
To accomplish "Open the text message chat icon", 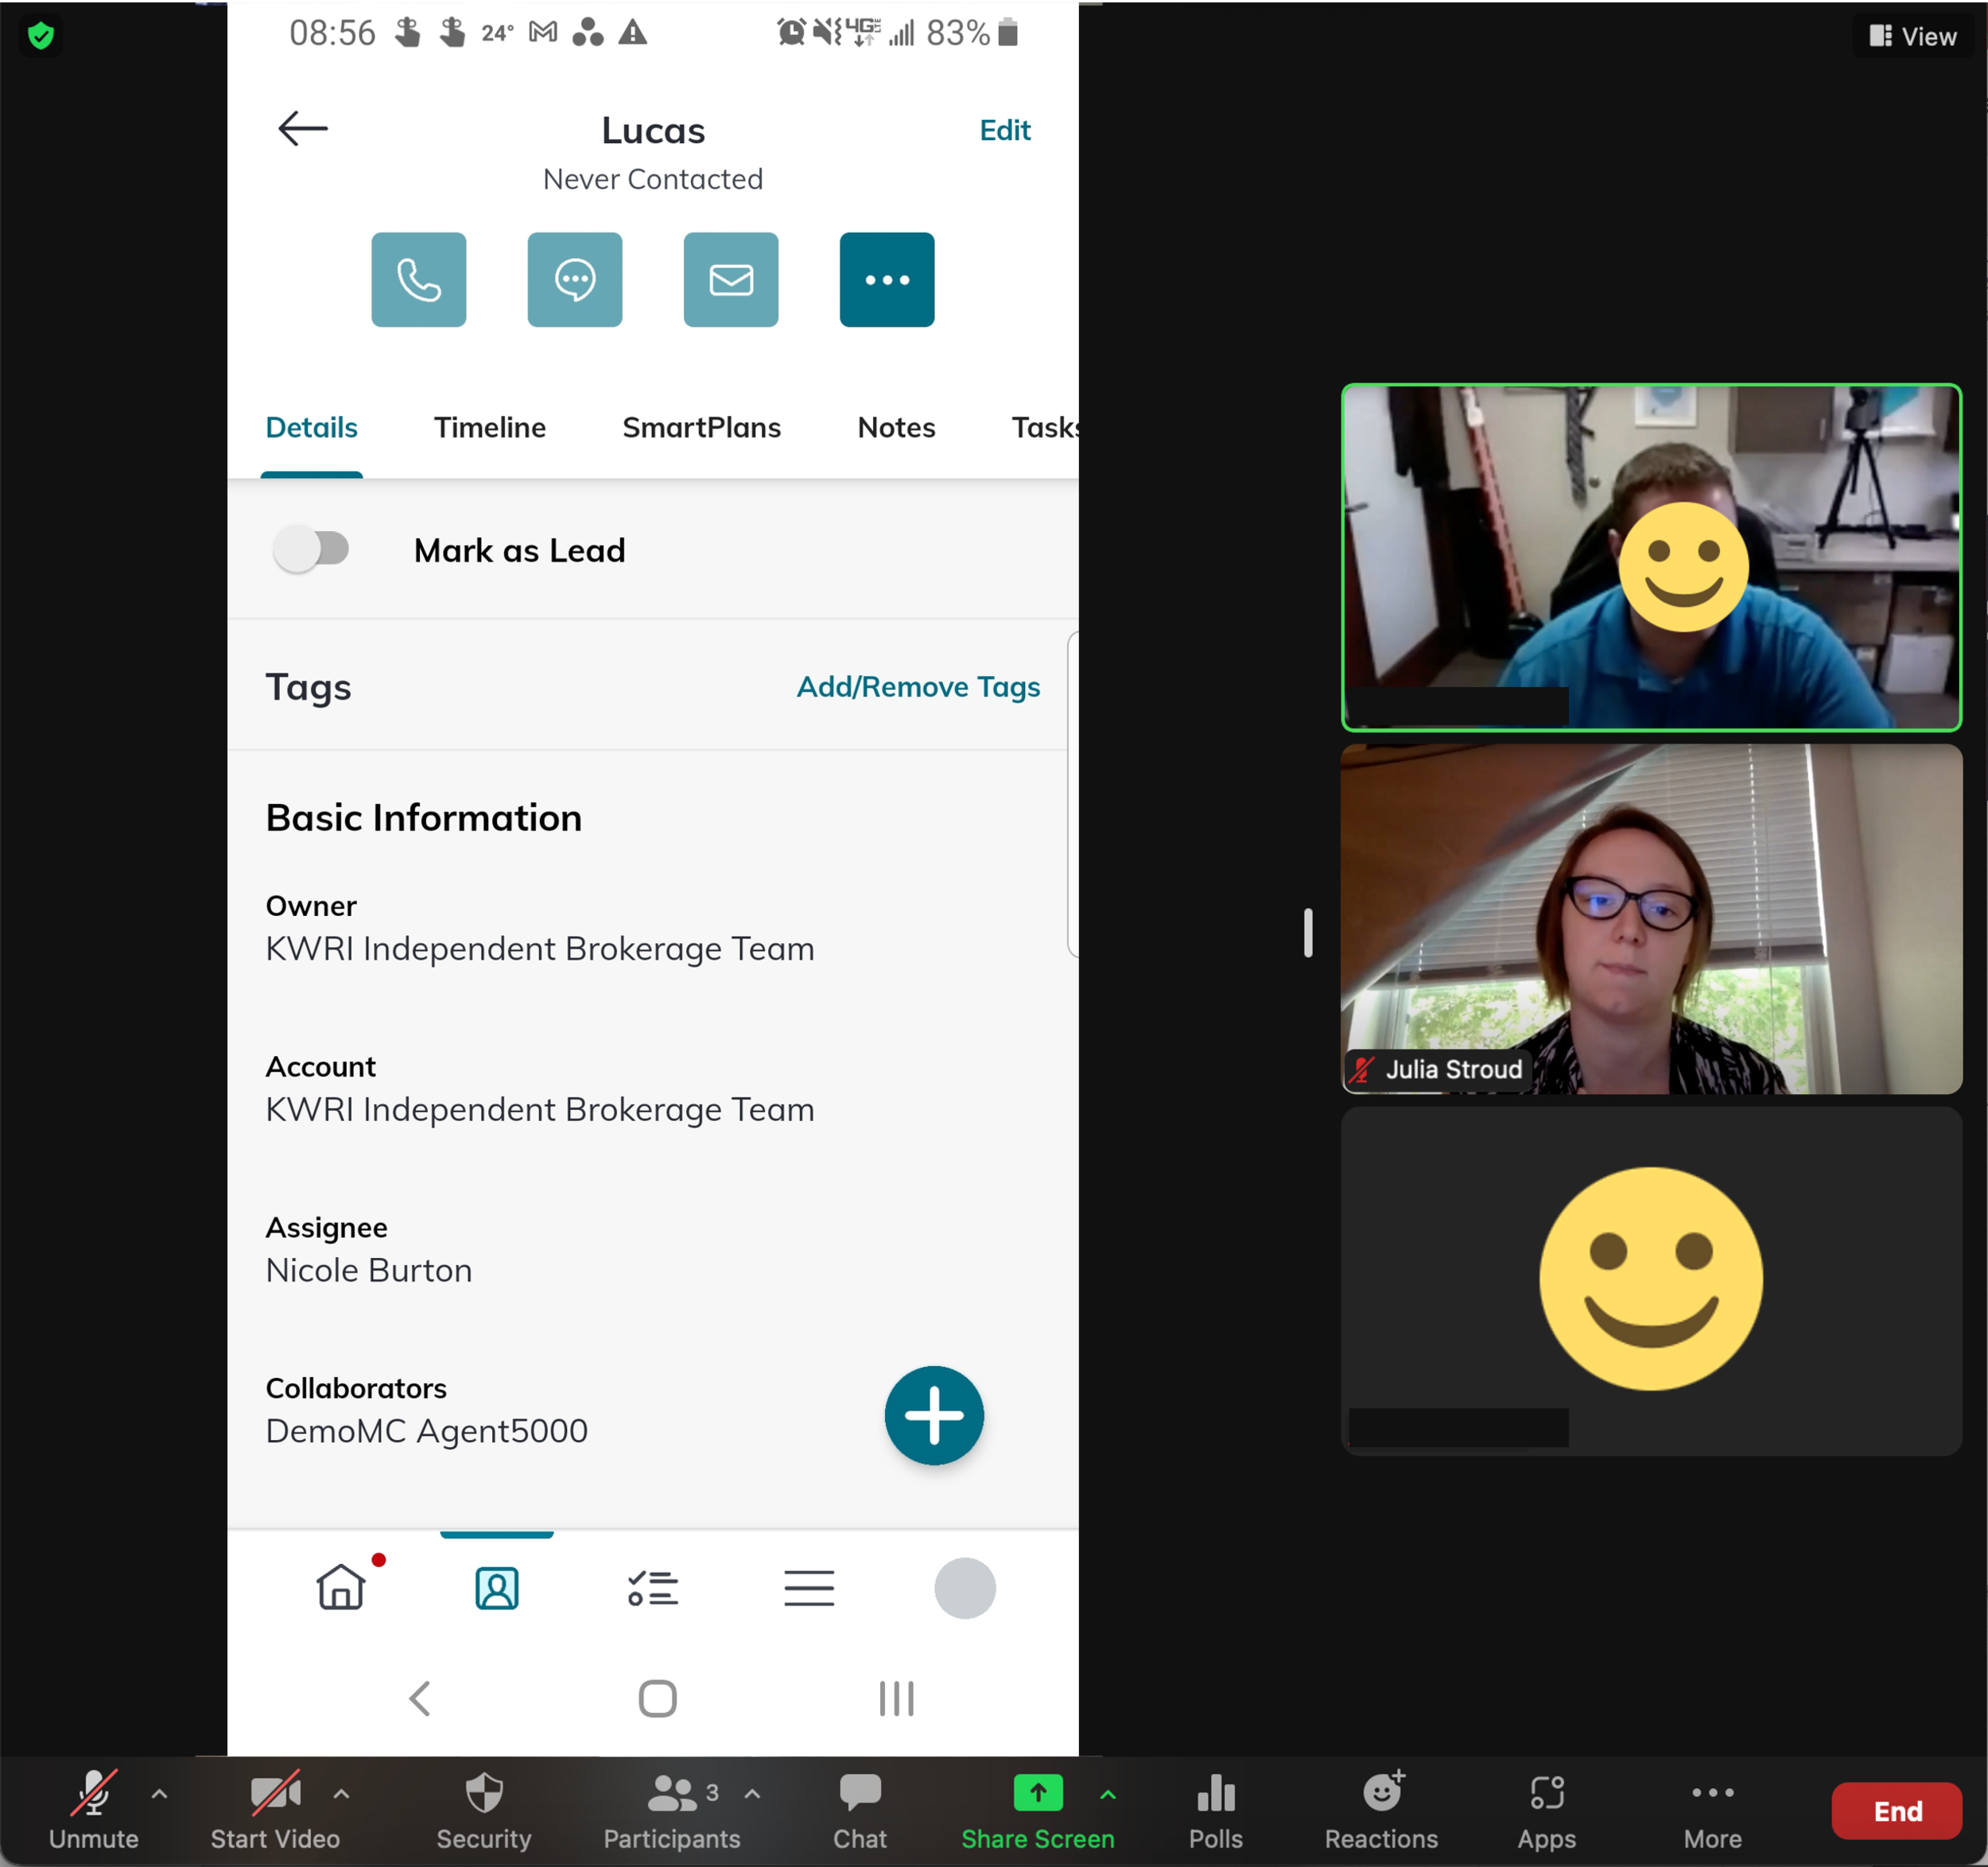I will tap(574, 280).
